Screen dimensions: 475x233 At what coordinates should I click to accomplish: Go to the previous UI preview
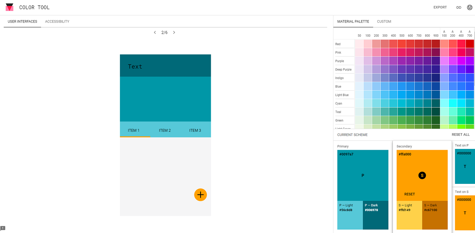point(155,33)
